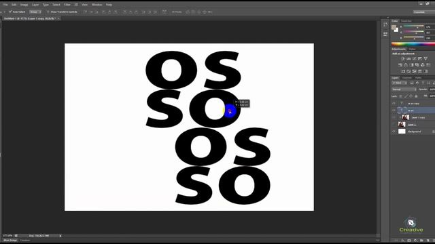Open the collapsed Properties panel icon
The image size is (435, 244).
[x=385, y=34]
